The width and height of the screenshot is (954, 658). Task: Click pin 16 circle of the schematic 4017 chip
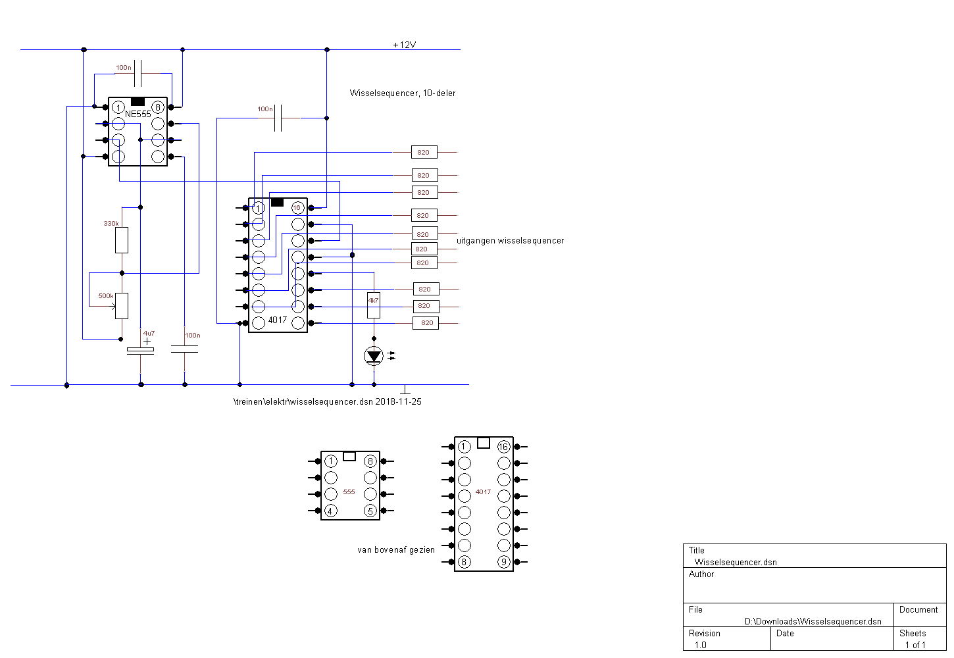tap(298, 208)
